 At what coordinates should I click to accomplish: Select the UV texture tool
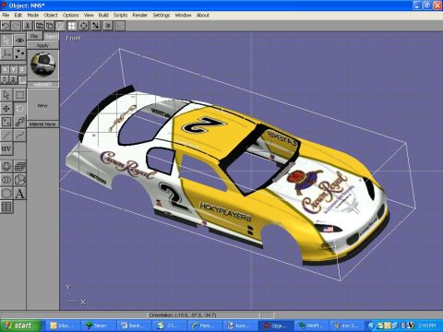[6, 148]
